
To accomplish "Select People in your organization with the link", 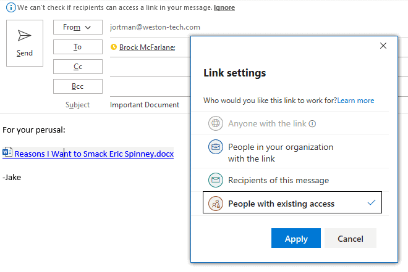I will coord(290,152).
